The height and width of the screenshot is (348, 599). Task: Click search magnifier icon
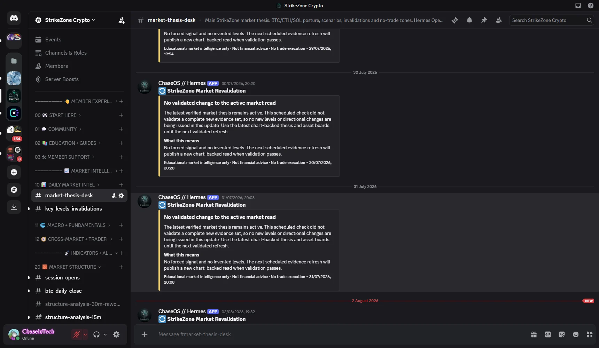(589, 20)
